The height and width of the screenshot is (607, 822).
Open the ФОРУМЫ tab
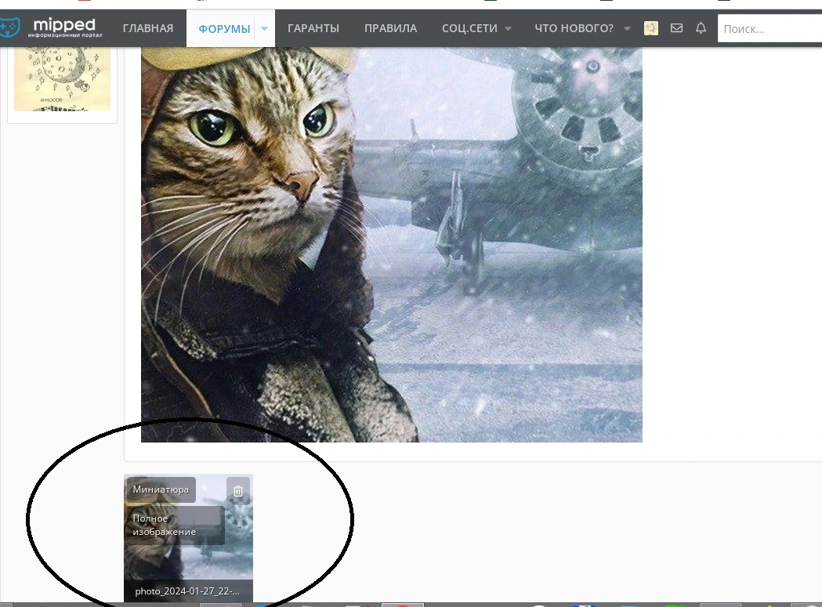[x=224, y=29]
